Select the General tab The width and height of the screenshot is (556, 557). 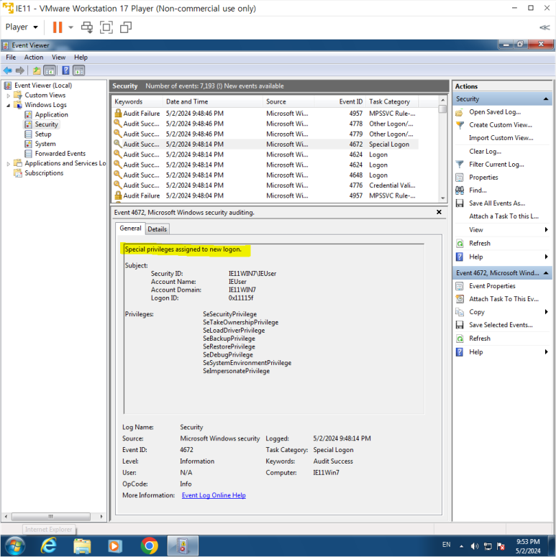(130, 229)
